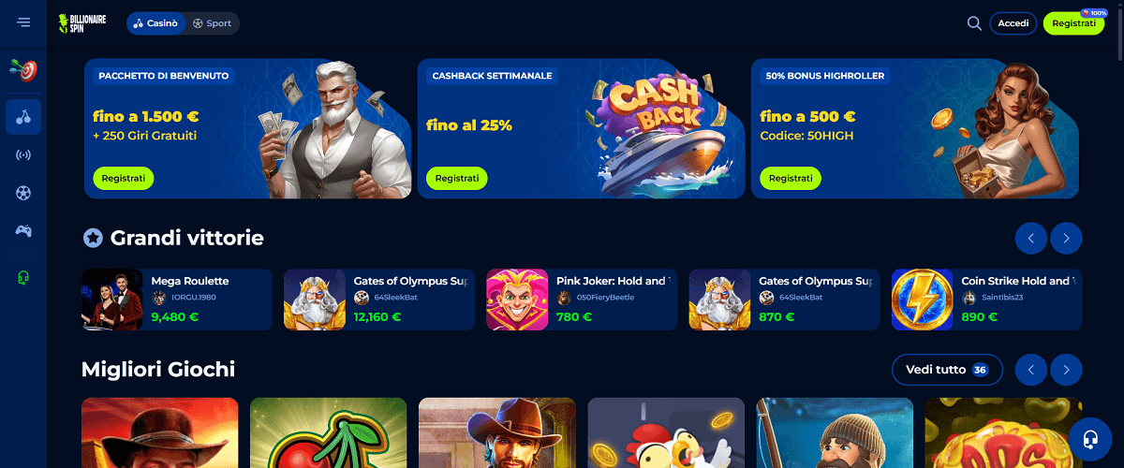Click Registrati on the Cashback Settimanale banner
The height and width of the screenshot is (468, 1124).
coord(457,178)
